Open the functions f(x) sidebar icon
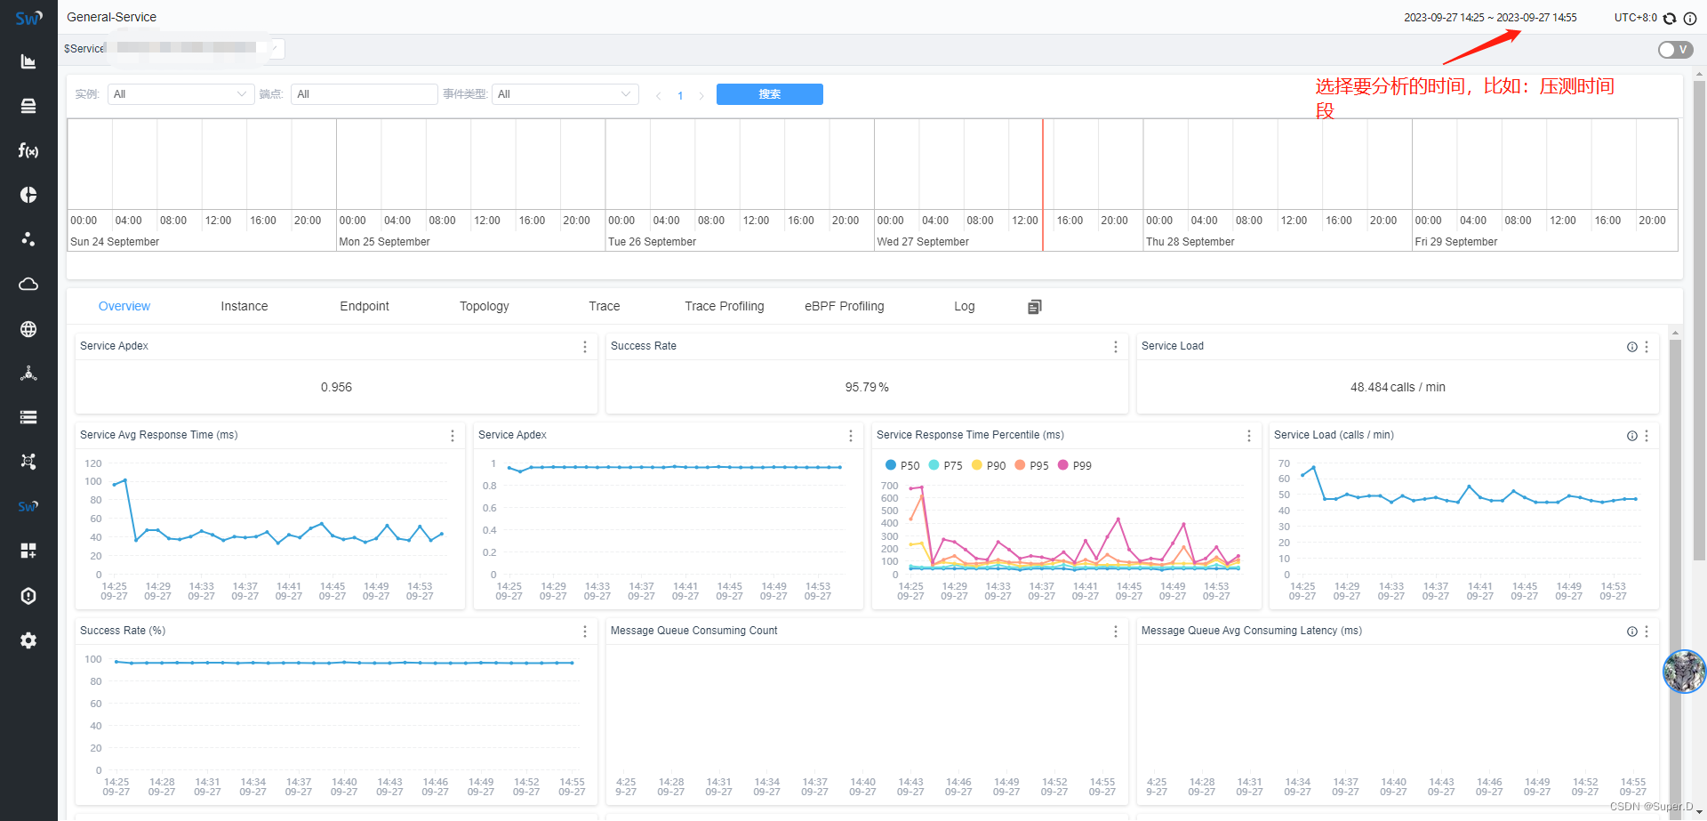 [x=28, y=150]
